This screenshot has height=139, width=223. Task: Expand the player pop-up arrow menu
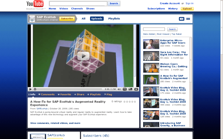point(136,89)
